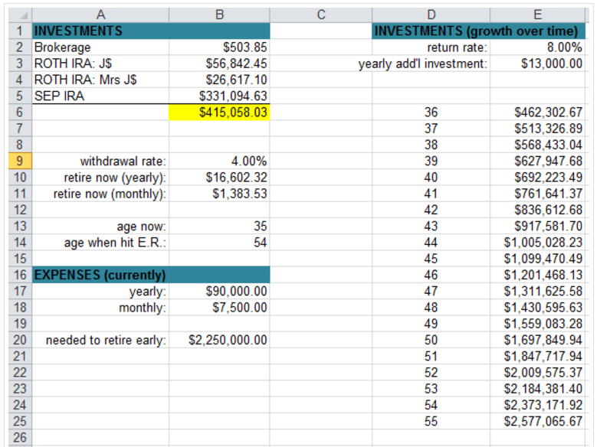This screenshot has width=597, height=447.
Task: Click the yellow total cell $415,058.03
Action: [x=219, y=113]
